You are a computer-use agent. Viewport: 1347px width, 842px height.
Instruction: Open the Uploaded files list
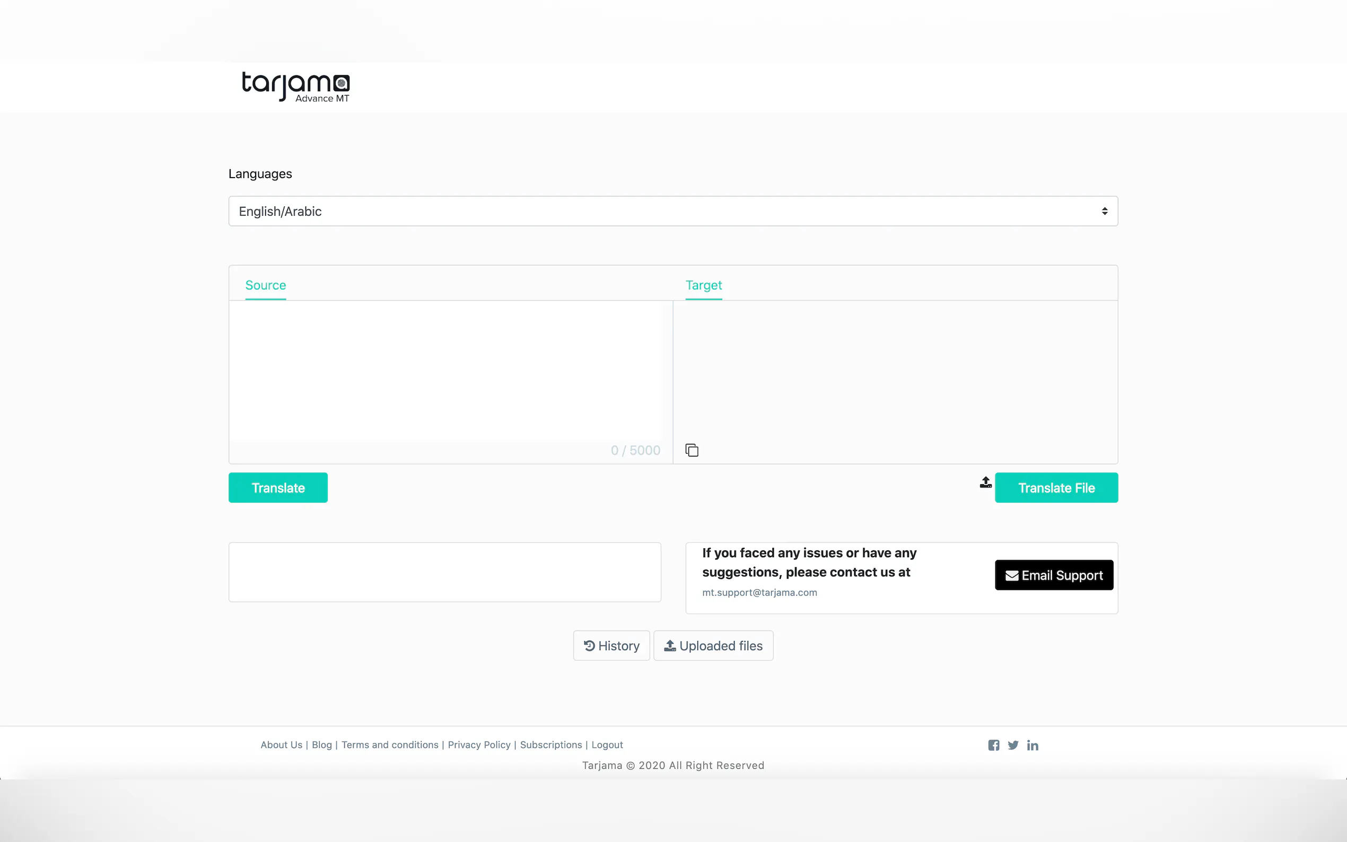[713, 645]
